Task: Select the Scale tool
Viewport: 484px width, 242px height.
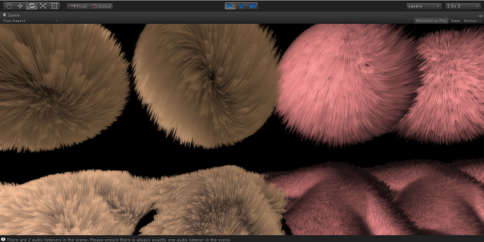Action: [43, 6]
